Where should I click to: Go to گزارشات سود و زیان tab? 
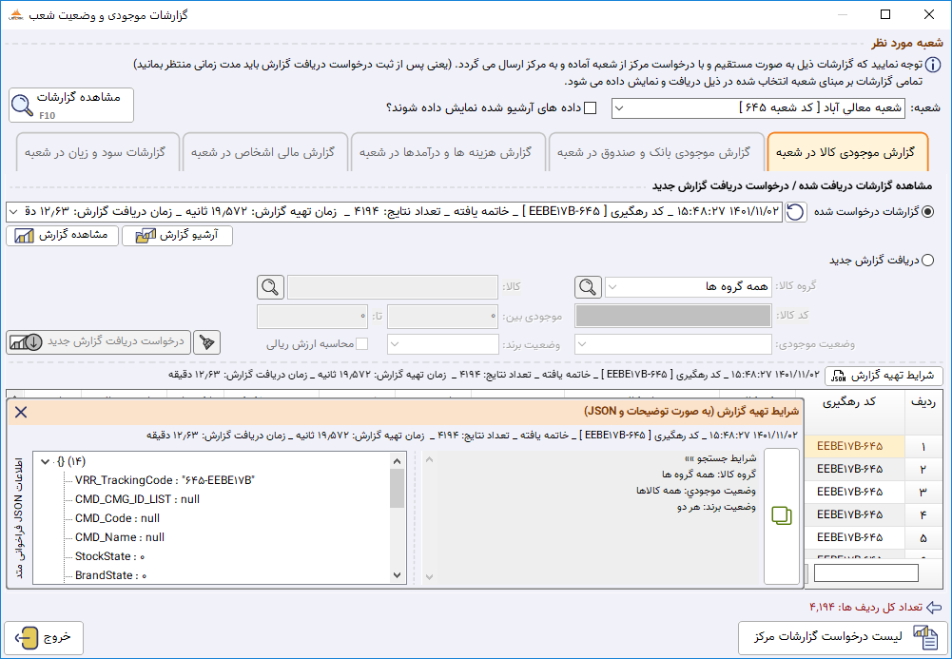97,152
